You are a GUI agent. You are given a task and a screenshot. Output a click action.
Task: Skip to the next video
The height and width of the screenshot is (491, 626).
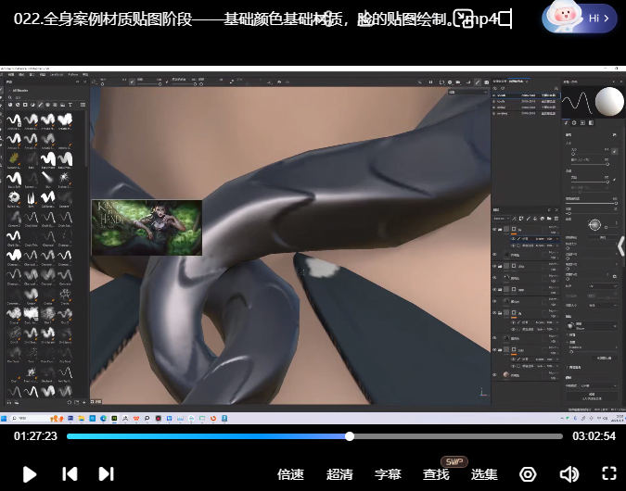click(106, 473)
